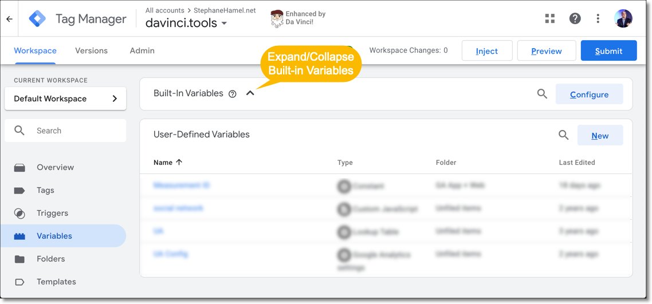Click the StephaneHamel.net breadcrumb link
The width and height of the screenshot is (652, 304).
click(x=225, y=10)
